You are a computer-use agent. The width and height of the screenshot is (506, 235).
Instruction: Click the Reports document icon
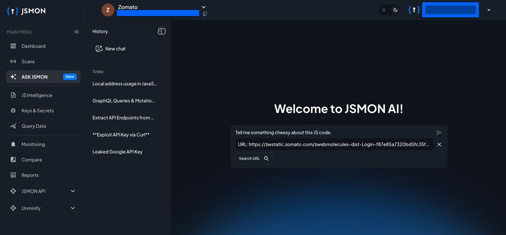pyautogui.click(x=13, y=175)
